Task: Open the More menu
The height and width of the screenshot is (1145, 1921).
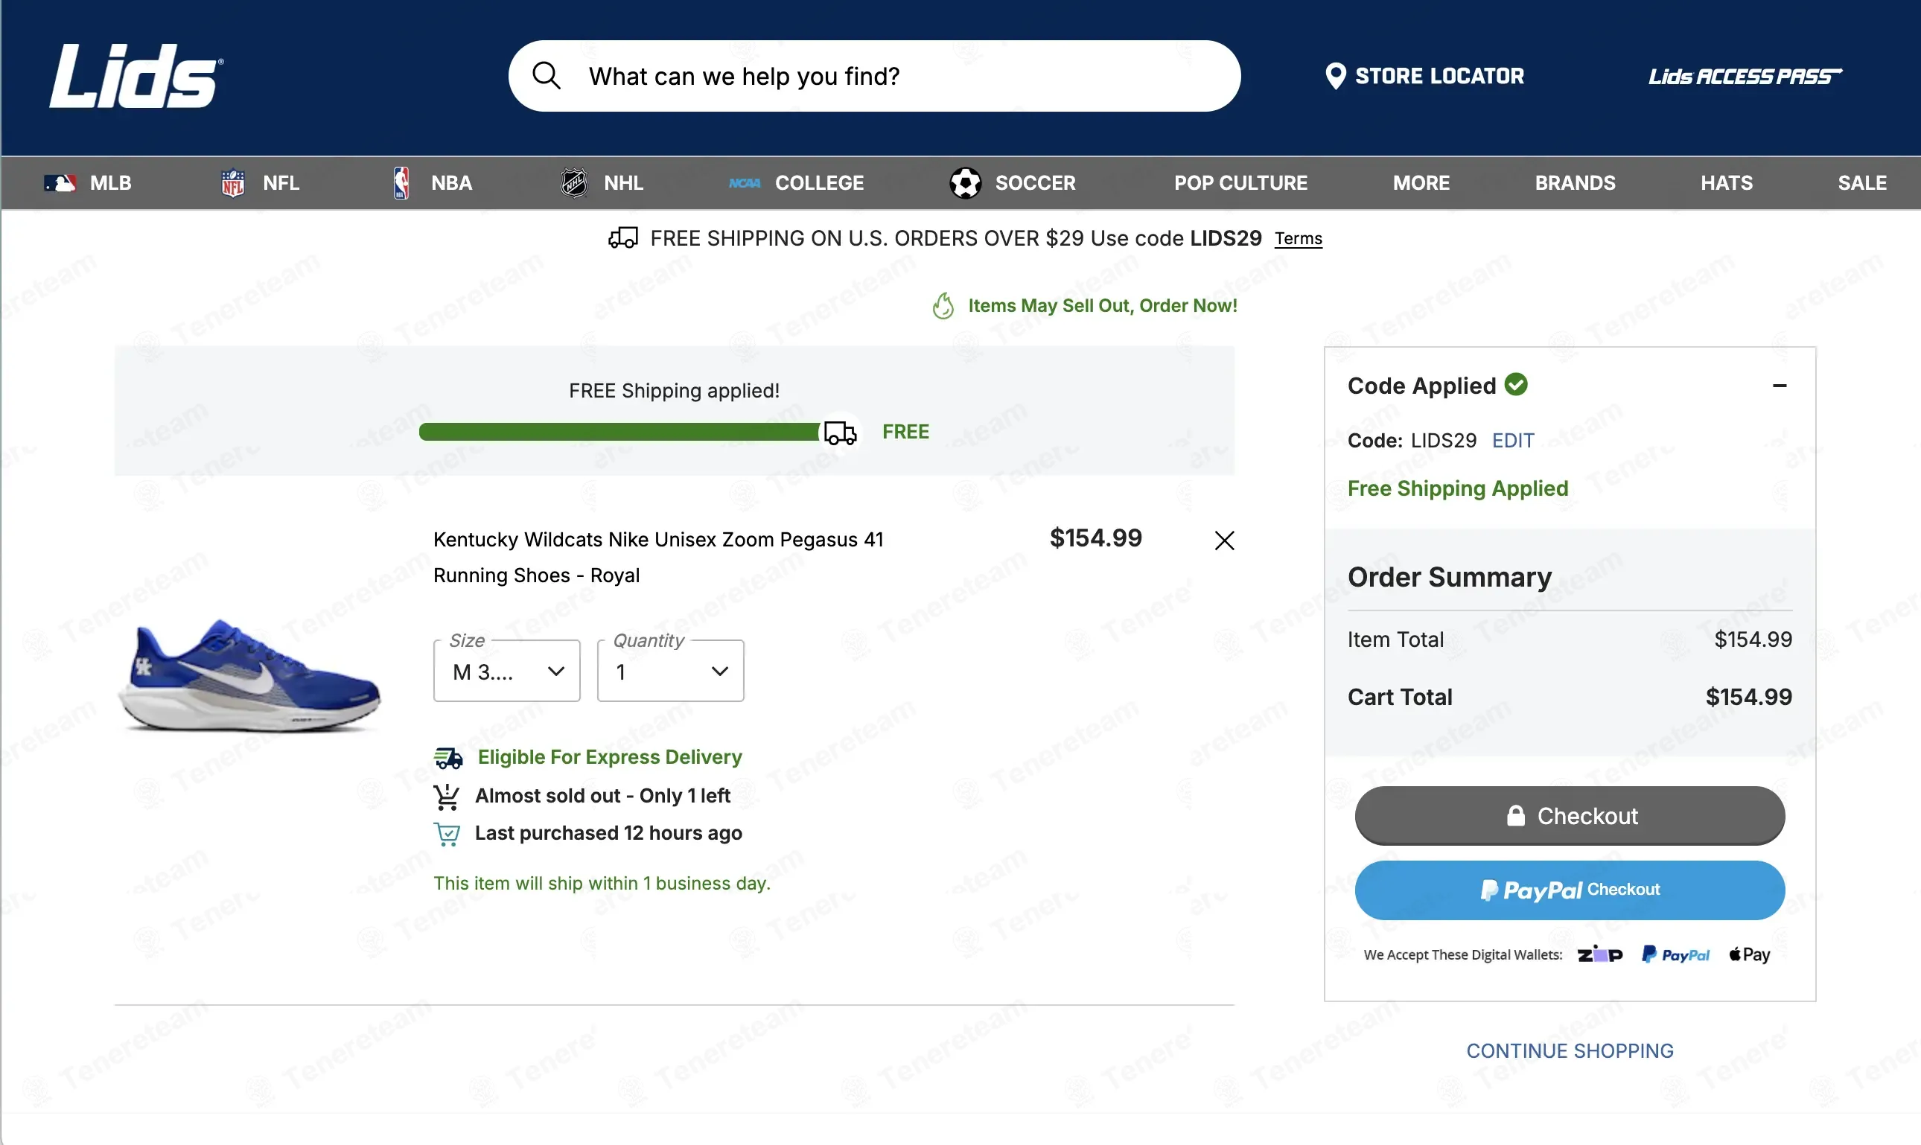Action: 1421,183
